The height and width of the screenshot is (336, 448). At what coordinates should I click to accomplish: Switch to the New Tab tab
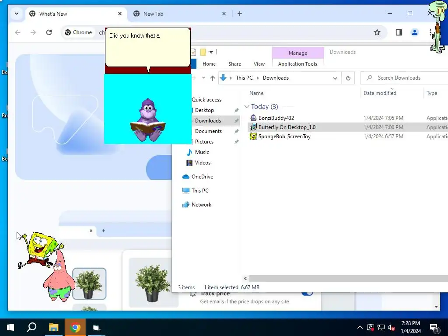180,14
